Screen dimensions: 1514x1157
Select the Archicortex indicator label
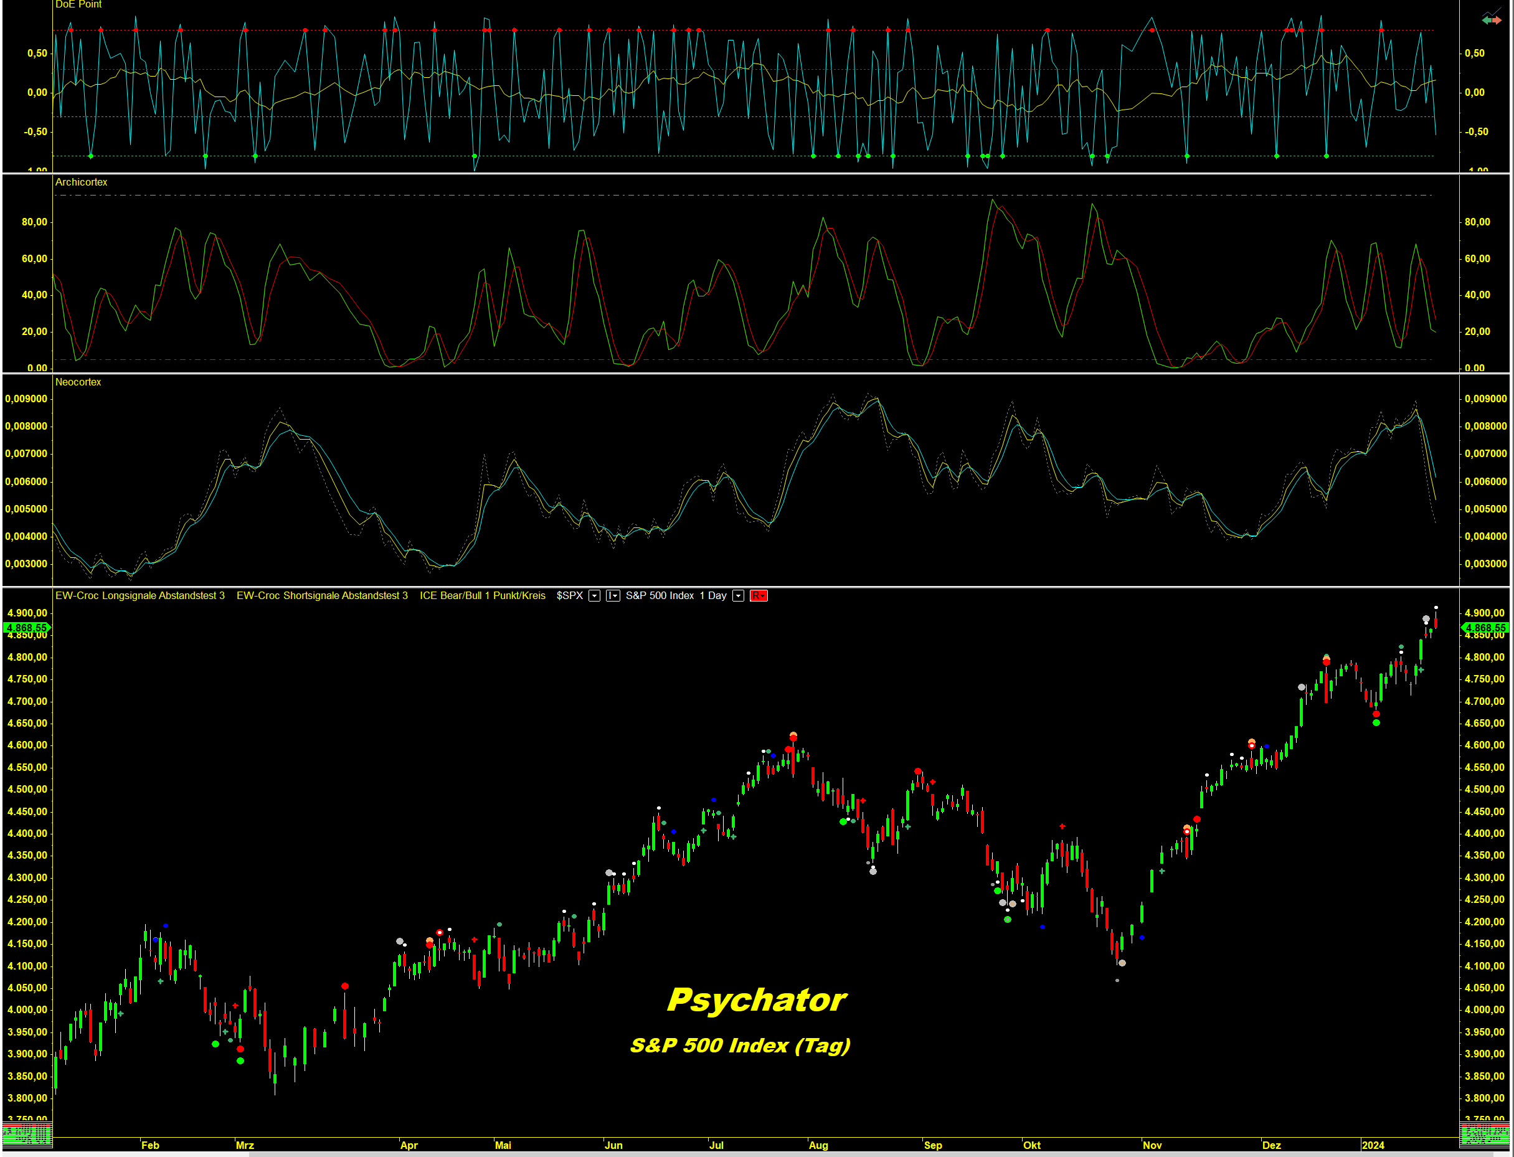(82, 182)
